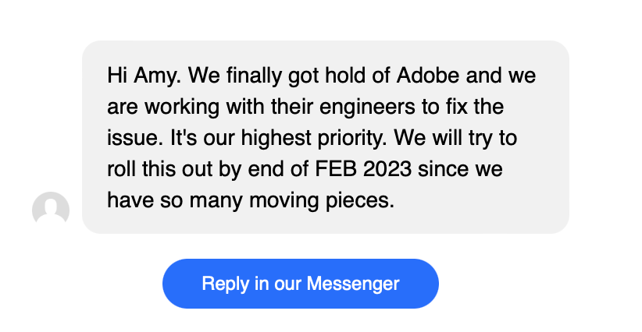642x332 pixels.
Task: Click the "moving pieces" text
Action: (322, 201)
